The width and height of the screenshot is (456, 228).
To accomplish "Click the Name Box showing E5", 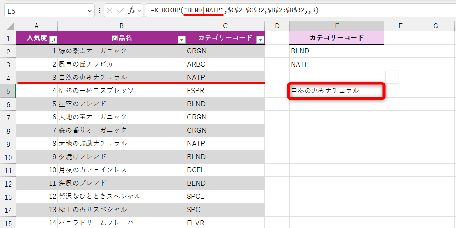I will 49,10.
